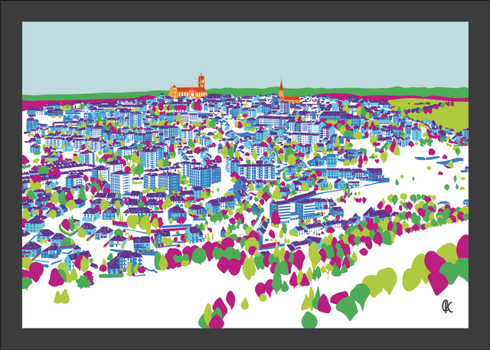Image resolution: width=490 pixels, height=350 pixels.
Task: Click the dark gray bottom frame border
Action: click(x=245, y=339)
